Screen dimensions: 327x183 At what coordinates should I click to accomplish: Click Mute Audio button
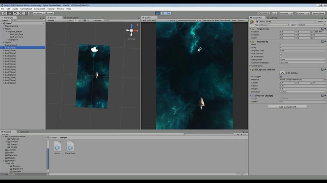[225, 20]
